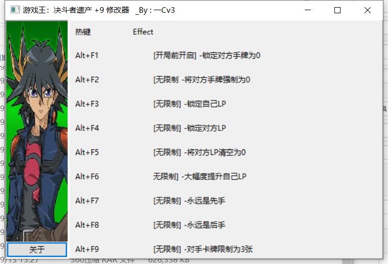Close the trainer window
The width and height of the screenshot is (388, 264).
[x=368, y=10]
